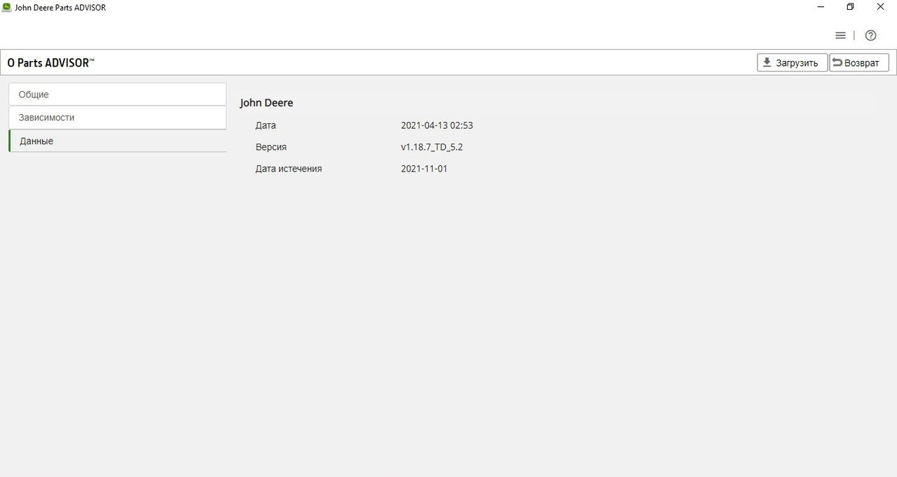Image resolution: width=897 pixels, height=477 pixels.
Task: Click the Дата label
Action: pyautogui.click(x=266, y=125)
